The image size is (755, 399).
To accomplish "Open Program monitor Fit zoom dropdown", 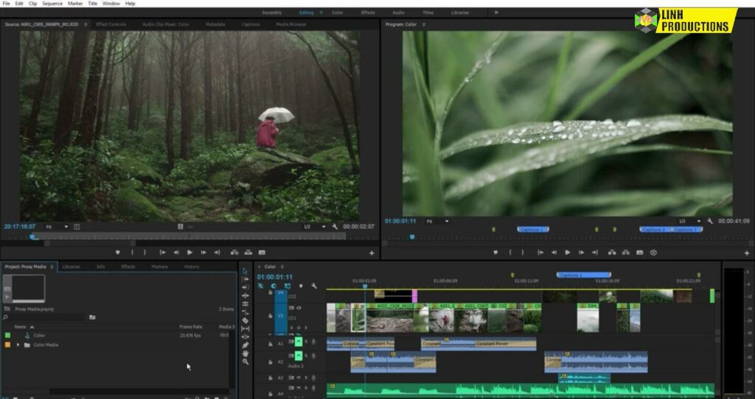I will click(x=438, y=221).
